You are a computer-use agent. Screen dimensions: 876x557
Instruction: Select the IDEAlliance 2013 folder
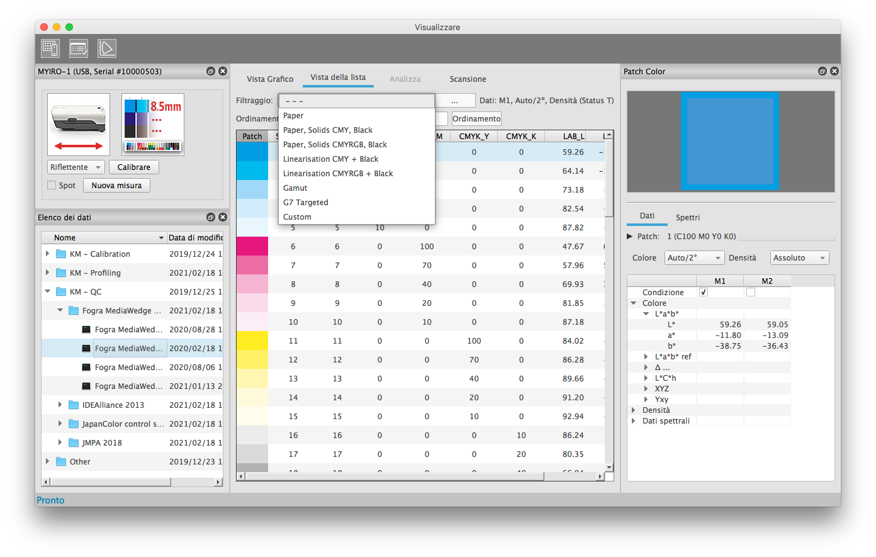pos(113,405)
